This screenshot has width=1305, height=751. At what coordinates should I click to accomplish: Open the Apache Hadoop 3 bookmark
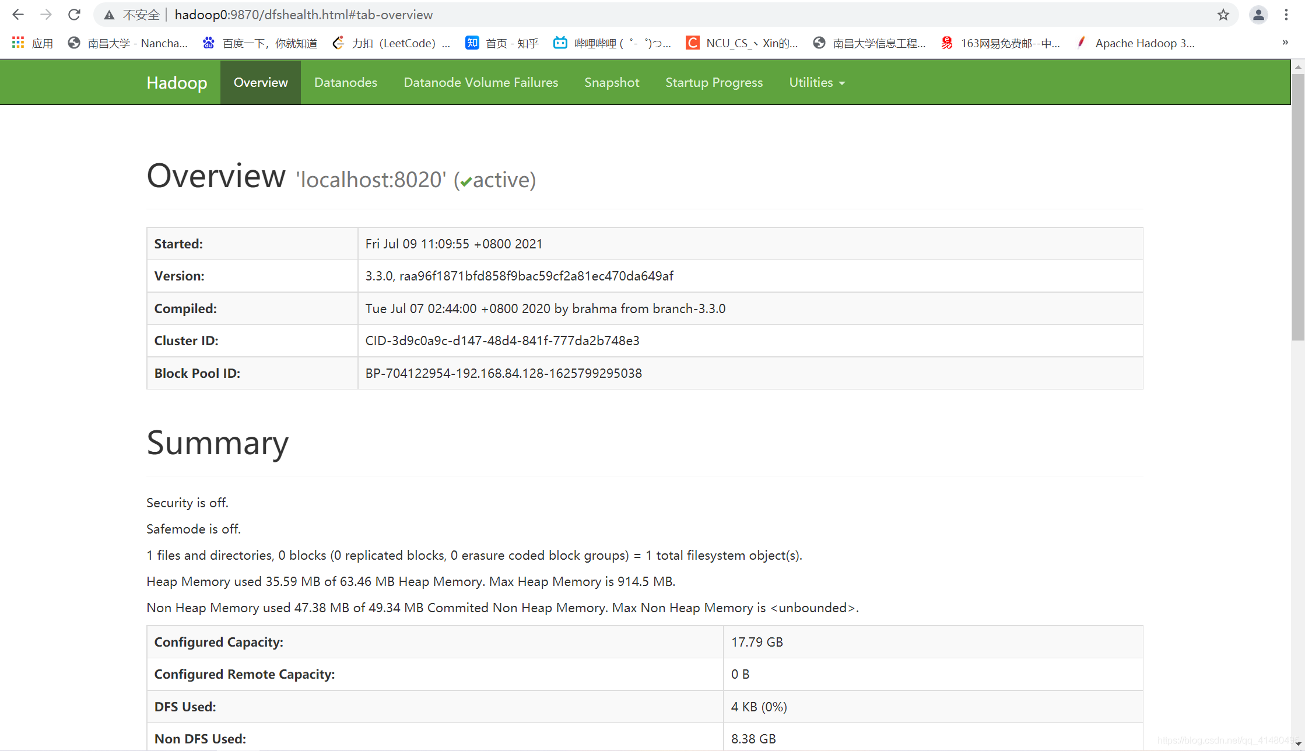pos(1136,43)
